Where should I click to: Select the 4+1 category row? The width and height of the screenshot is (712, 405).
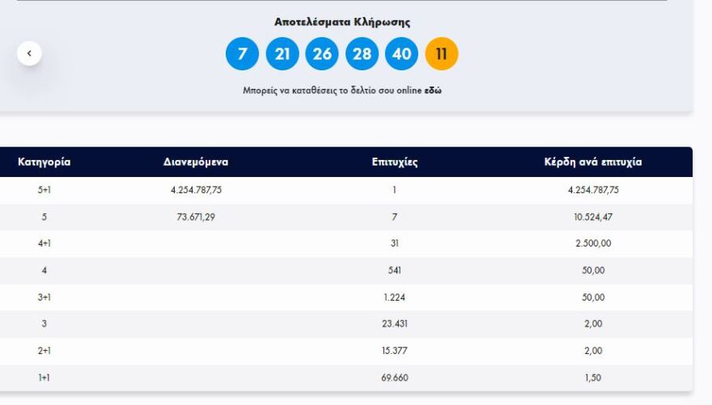44,243
